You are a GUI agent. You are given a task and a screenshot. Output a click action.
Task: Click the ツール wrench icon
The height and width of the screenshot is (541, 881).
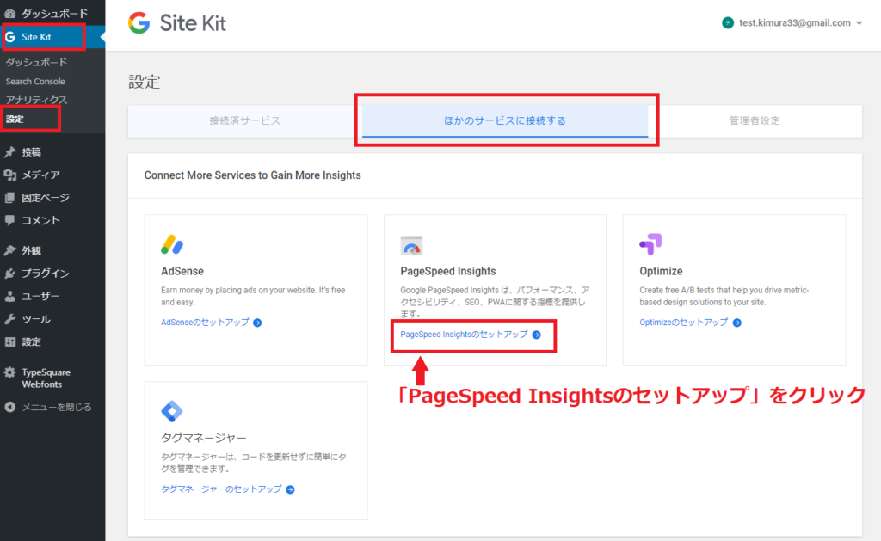[x=10, y=319]
